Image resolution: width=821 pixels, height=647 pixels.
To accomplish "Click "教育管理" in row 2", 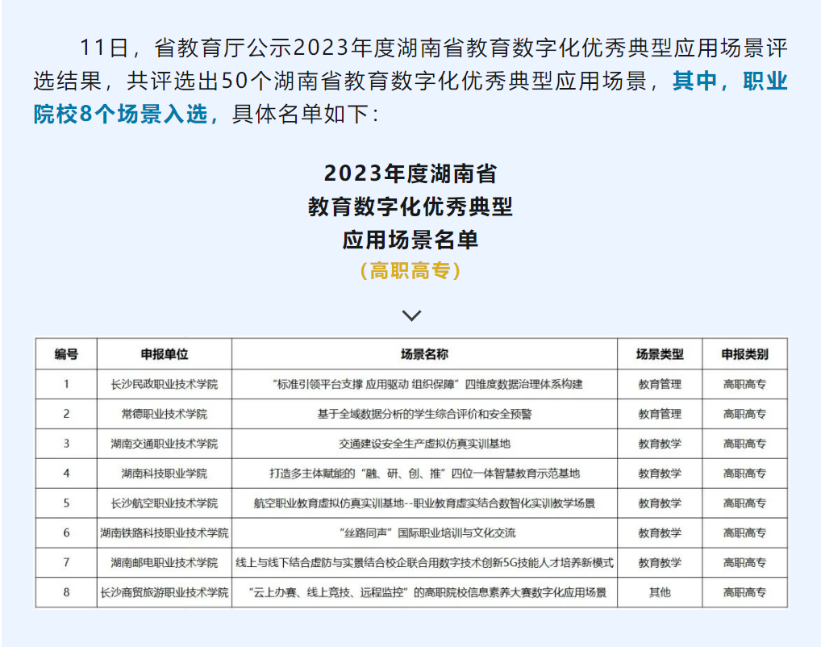I will pyautogui.click(x=660, y=414).
